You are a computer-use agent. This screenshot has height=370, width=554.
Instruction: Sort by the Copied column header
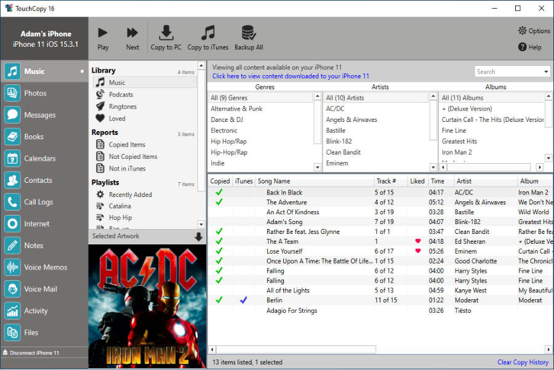[220, 181]
